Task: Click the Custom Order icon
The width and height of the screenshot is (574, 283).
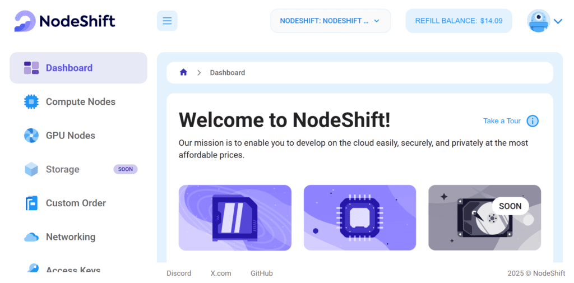Action: [31, 203]
